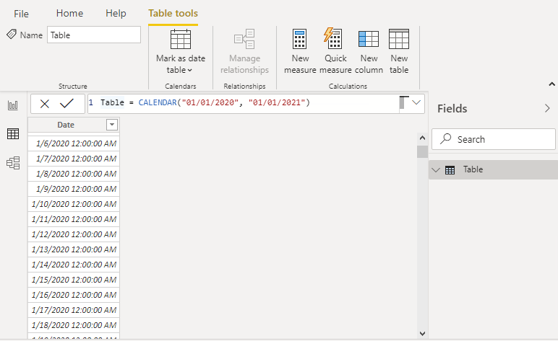Cancel the formula with the X
This screenshot has height=341, width=558.
[45, 104]
